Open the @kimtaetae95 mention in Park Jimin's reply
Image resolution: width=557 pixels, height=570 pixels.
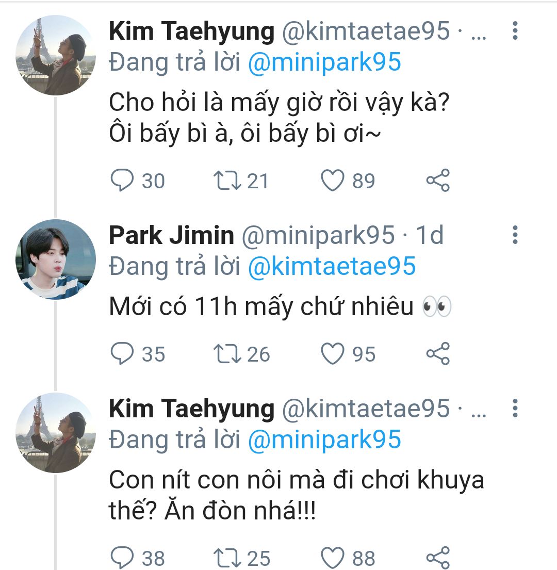332,266
